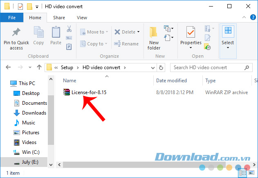Switch to the Share ribbon tab
The width and height of the screenshot is (258, 178).
(59, 18)
